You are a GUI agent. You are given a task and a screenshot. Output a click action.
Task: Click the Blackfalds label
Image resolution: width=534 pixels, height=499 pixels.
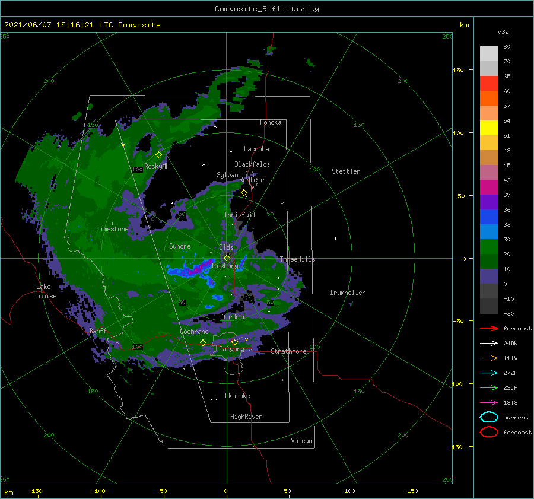(x=252, y=164)
